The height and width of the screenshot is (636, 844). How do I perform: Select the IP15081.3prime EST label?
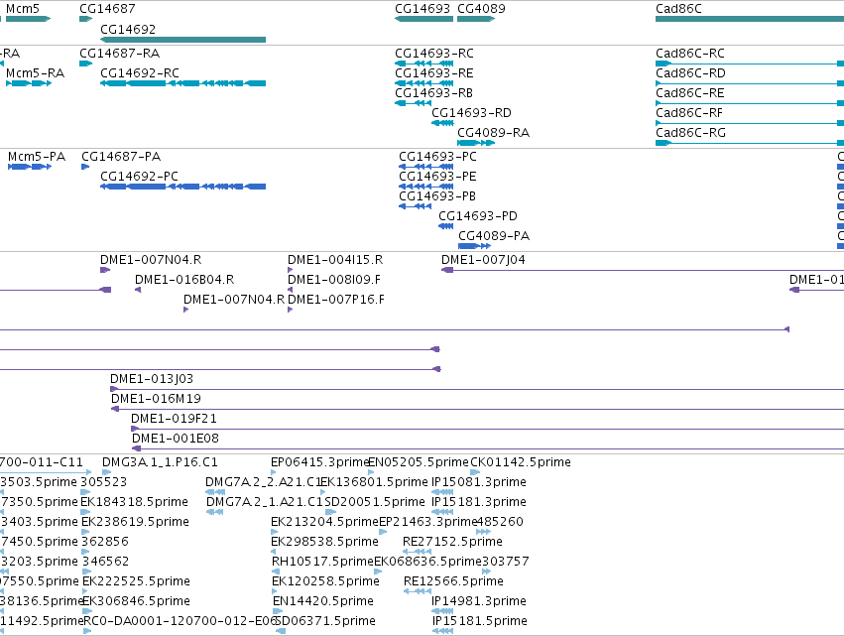pos(479,482)
